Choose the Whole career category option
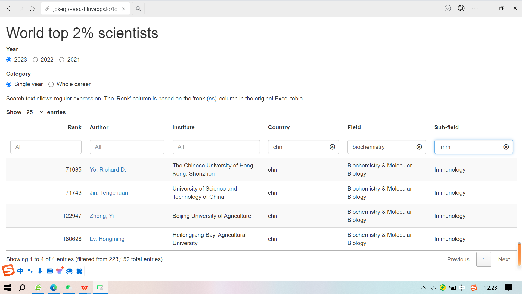 click(51, 84)
